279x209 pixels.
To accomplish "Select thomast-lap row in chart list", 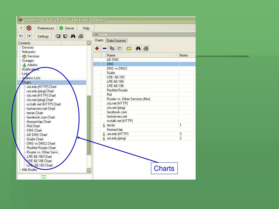I will (x=144, y=130).
